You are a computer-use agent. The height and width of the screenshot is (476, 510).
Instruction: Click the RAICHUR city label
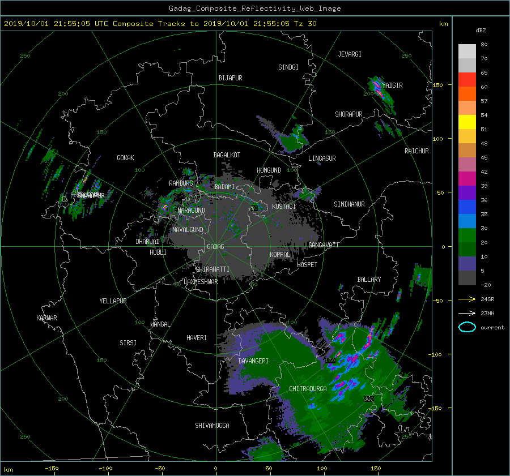click(416, 151)
